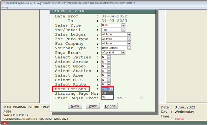The width and height of the screenshot is (208, 125).
Task: Click the Date To field 31-03-2023
Action: click(x=114, y=21)
